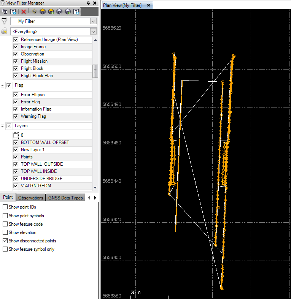Click the selection set cursor icon beside Everything

point(5,32)
